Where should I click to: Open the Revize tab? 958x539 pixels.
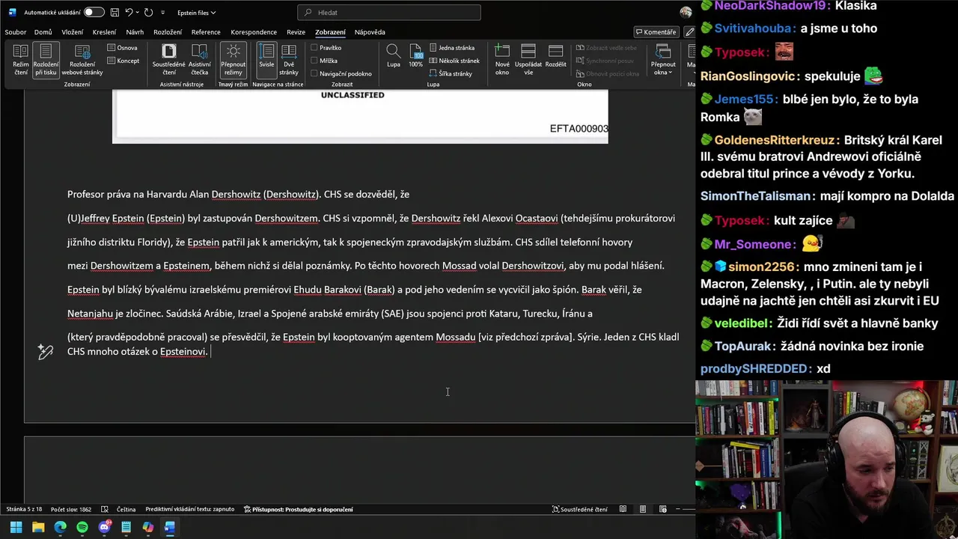pos(296,32)
